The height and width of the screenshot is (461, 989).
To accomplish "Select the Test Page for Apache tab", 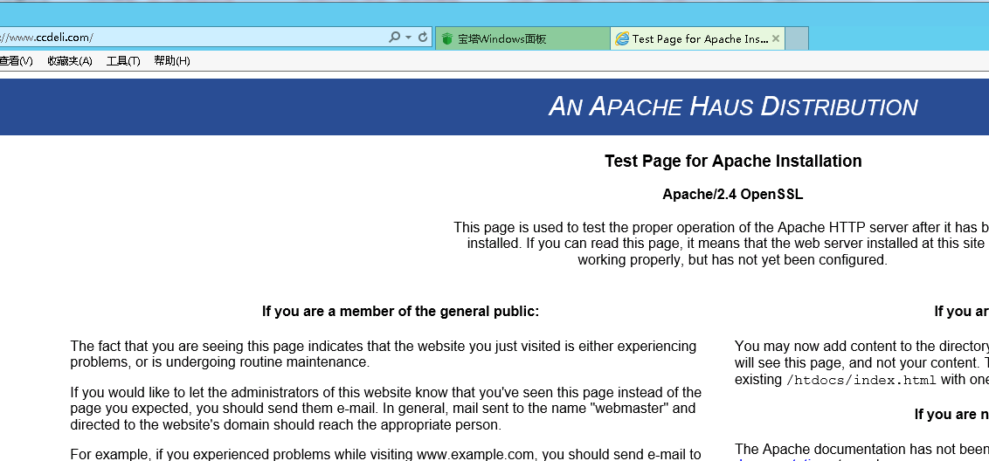I will coord(697,38).
